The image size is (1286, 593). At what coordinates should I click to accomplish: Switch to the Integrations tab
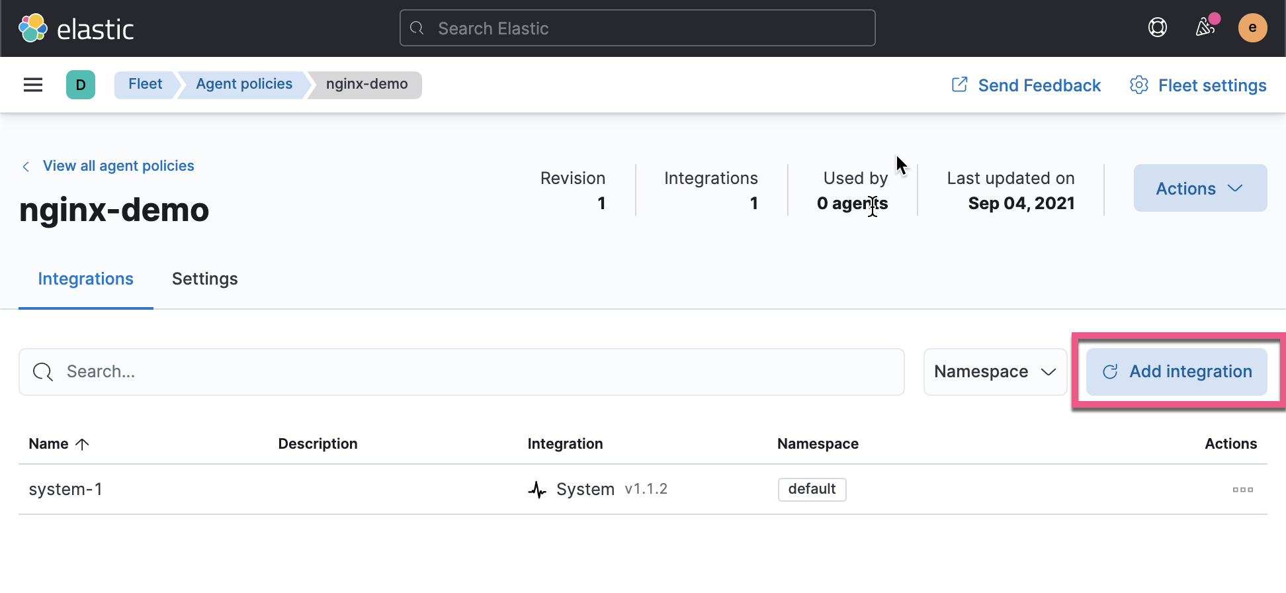(86, 279)
